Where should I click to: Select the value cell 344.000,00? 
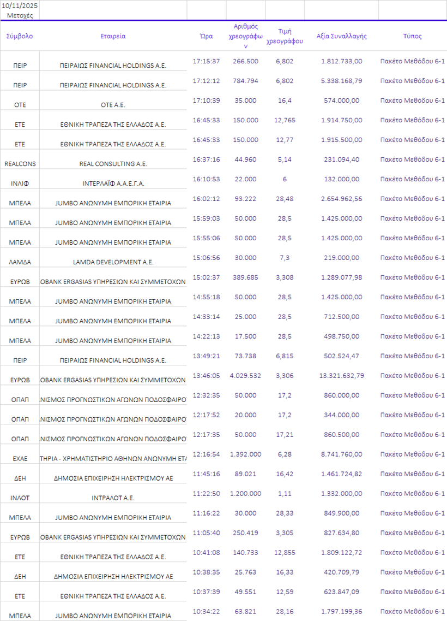coord(341,415)
